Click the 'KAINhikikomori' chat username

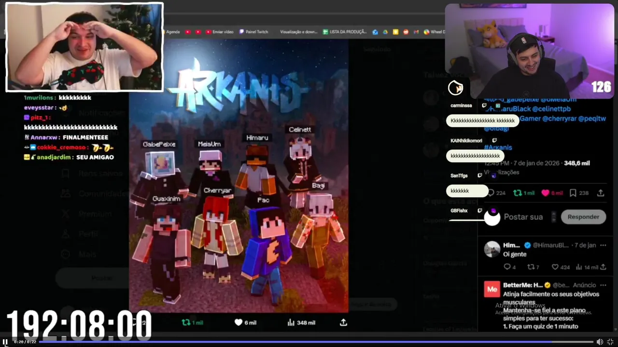(x=466, y=141)
